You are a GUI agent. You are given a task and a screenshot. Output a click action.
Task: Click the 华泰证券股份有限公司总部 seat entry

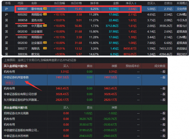pos(20,94)
